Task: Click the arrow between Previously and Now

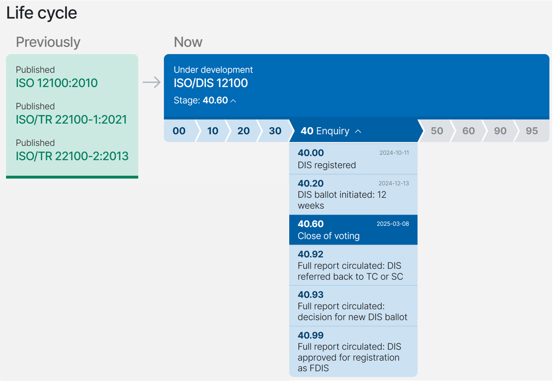Action: 151,82
